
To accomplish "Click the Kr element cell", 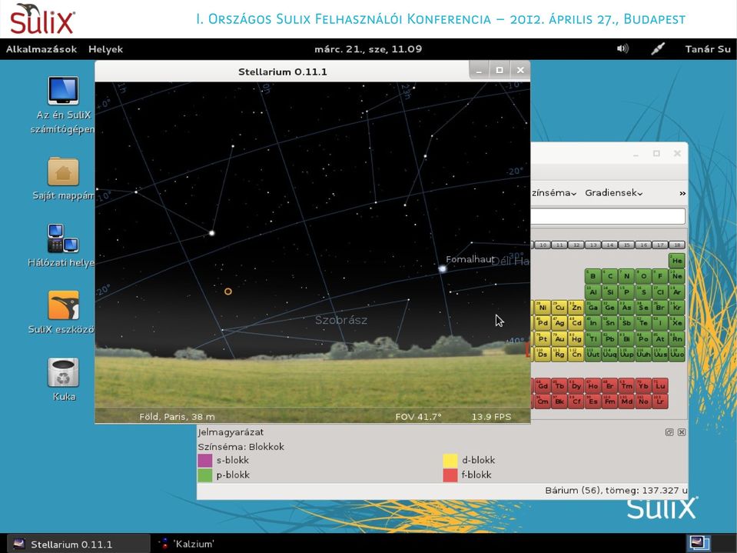I will point(677,308).
